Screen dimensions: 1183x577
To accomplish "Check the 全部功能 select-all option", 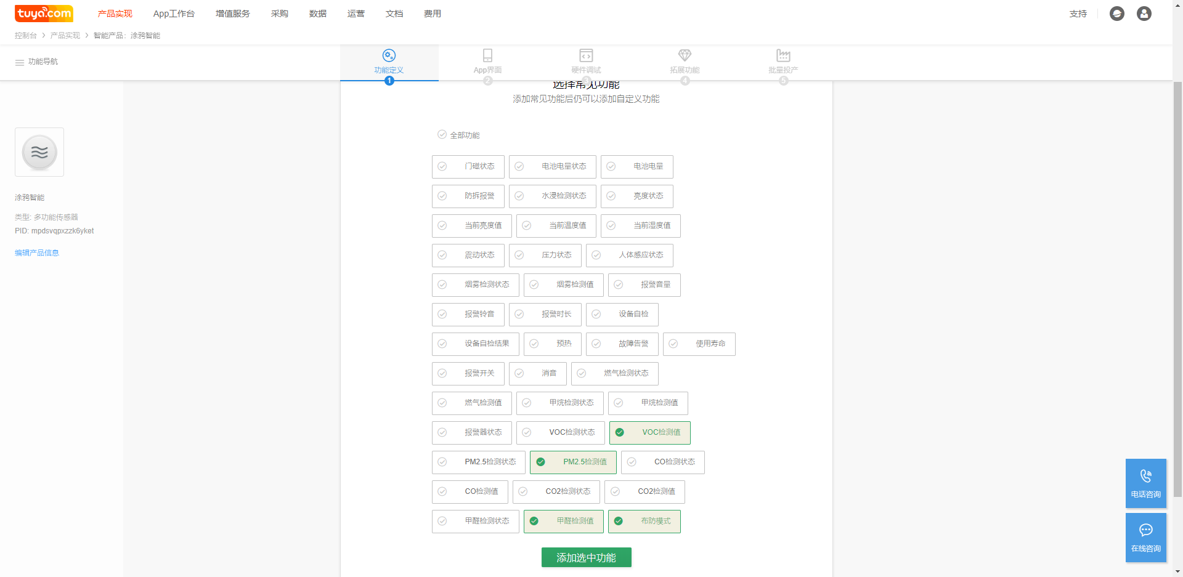I will (x=458, y=135).
